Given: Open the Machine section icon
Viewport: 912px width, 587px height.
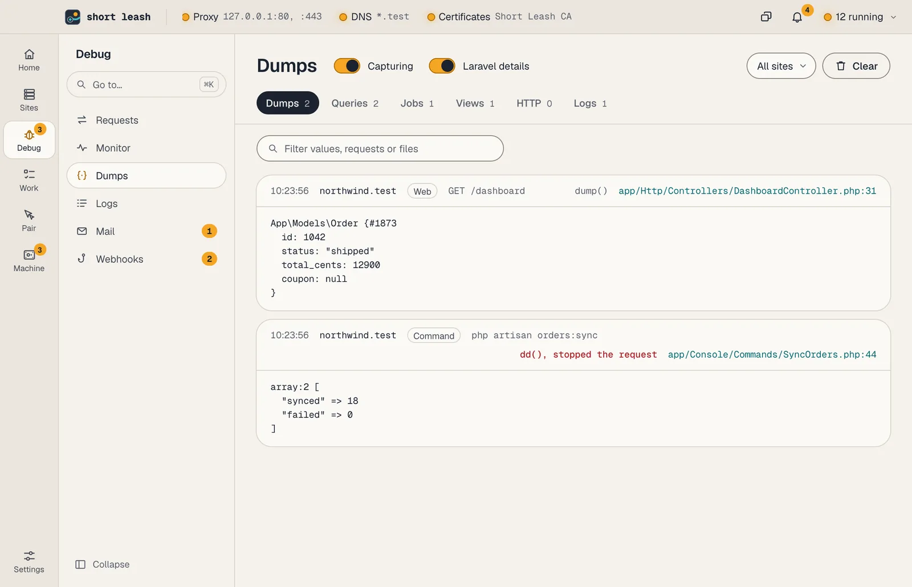Looking at the screenshot, I should pos(29,260).
